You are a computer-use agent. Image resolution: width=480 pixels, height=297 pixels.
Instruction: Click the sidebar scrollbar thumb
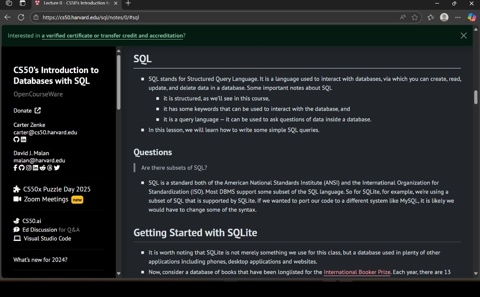[x=119, y=82]
